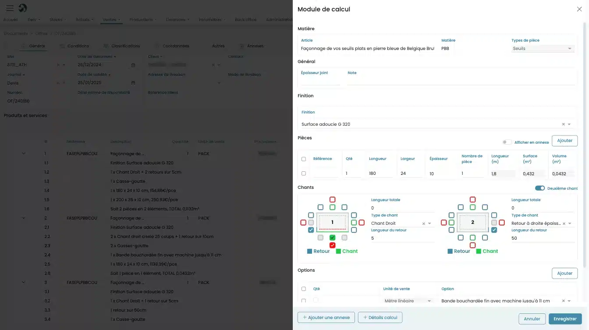Click the Note input field
Image resolution: width=589 pixels, height=330 pixels.
point(461,81)
